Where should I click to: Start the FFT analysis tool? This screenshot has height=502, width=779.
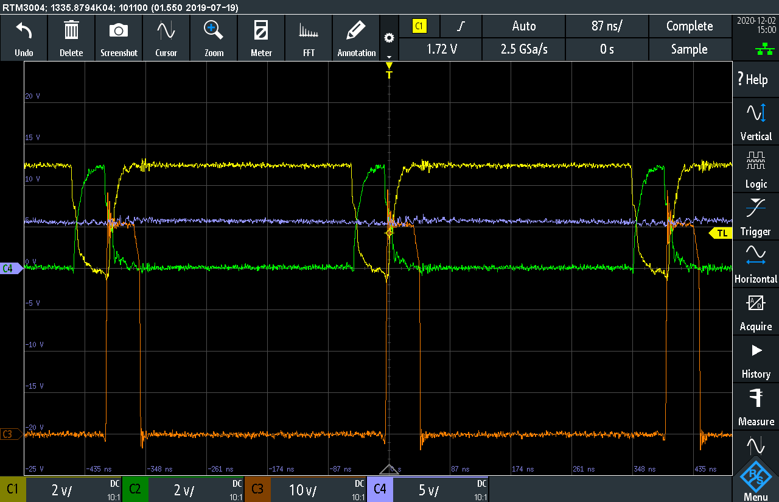[309, 38]
